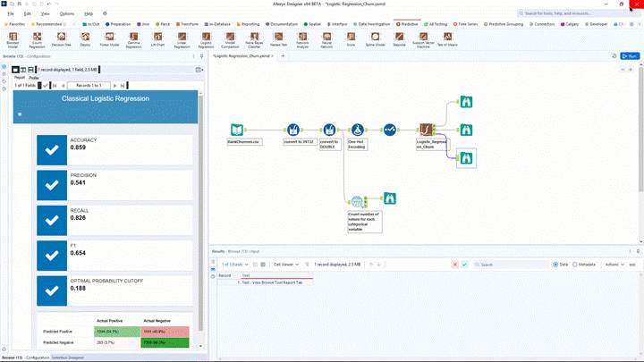The width and height of the screenshot is (644, 362).
Task: Focus the Results Search field
Action: (x=512, y=265)
